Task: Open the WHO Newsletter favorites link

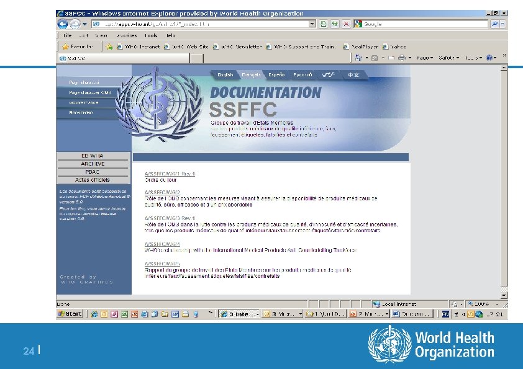Action: tap(237, 47)
